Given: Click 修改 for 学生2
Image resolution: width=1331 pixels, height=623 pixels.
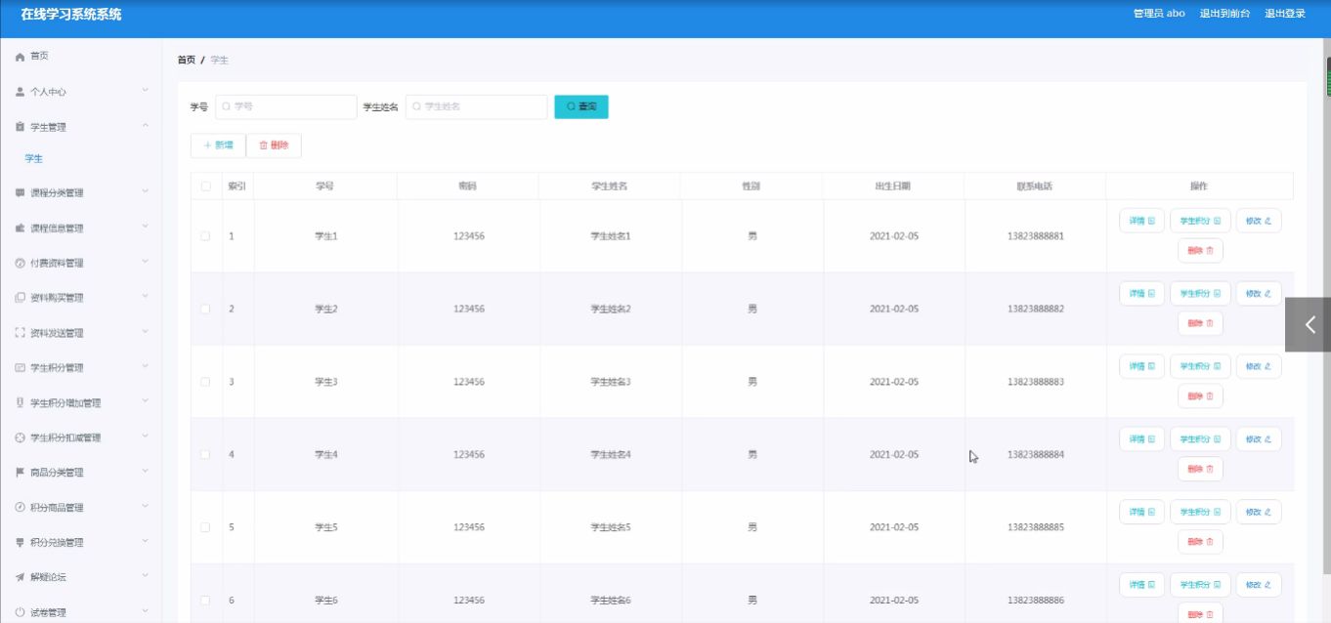Looking at the screenshot, I should tap(1259, 294).
